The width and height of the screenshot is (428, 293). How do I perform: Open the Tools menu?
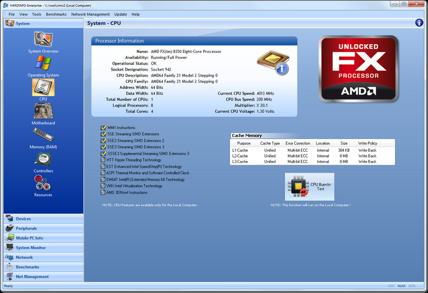(36, 14)
